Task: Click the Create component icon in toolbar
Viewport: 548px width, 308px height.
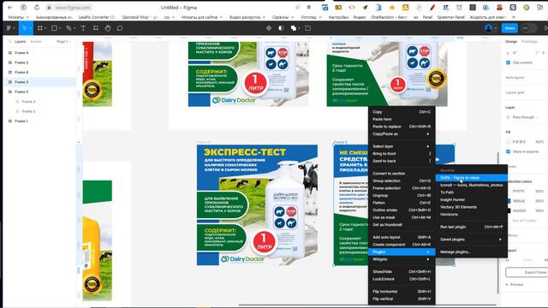Action: [268, 28]
